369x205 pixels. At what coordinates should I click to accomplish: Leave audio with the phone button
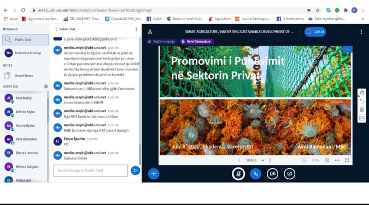(x=255, y=174)
